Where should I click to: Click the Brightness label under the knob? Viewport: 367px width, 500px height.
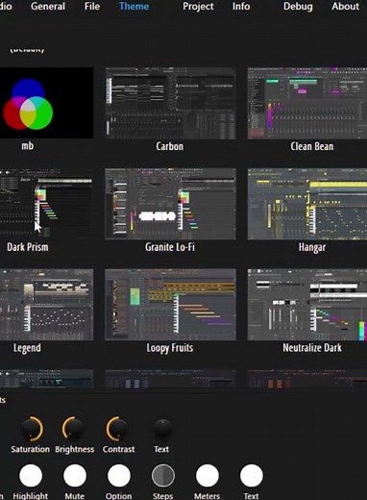point(74,449)
